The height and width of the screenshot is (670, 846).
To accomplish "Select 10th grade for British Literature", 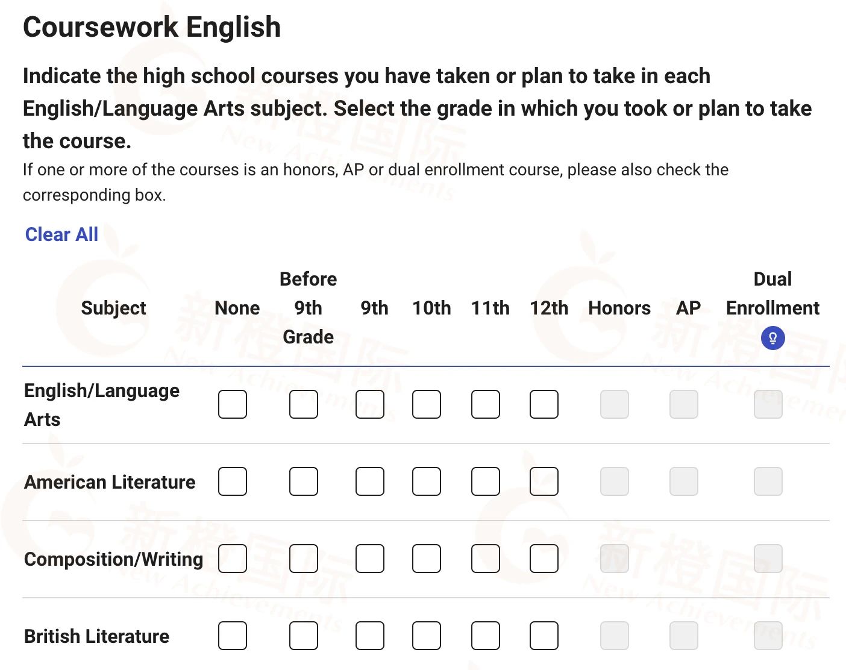I will pos(427,636).
